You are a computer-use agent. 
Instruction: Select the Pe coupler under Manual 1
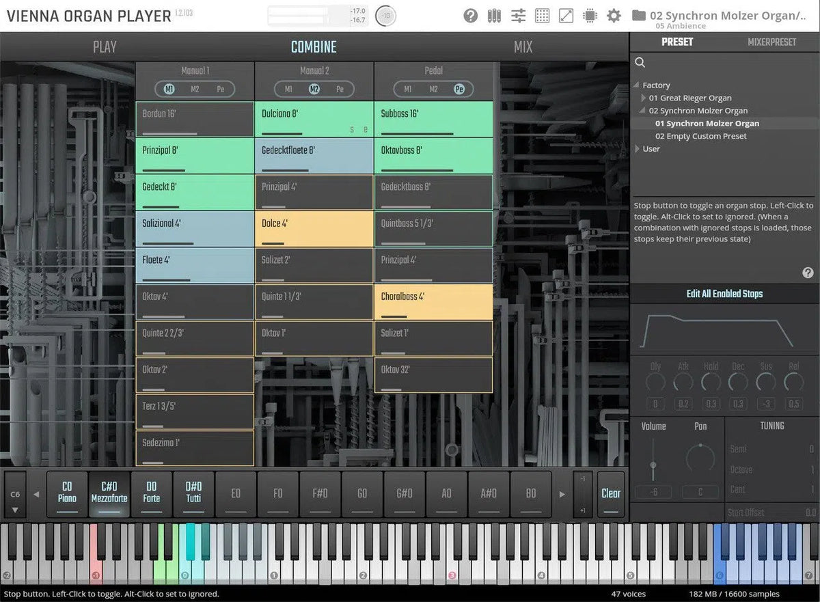[x=220, y=89]
